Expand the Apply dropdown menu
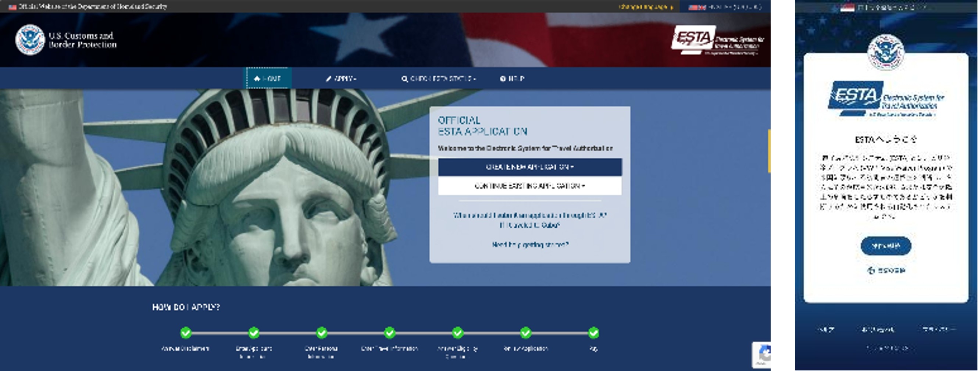The image size is (978, 371). click(x=341, y=79)
